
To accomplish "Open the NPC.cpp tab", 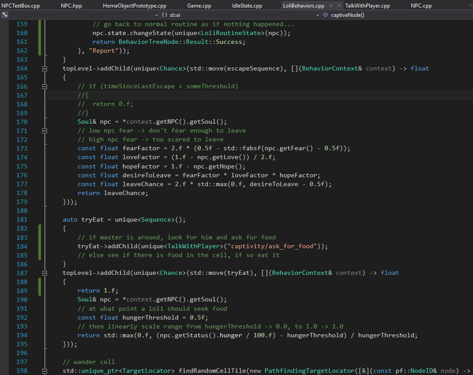I will pos(421,6).
